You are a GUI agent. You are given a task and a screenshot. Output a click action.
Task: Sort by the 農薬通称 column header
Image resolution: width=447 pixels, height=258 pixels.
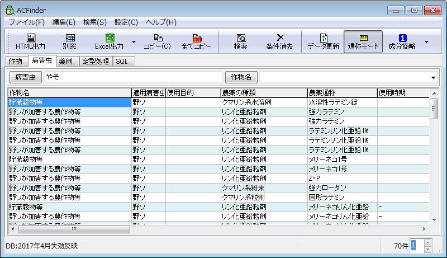pos(341,92)
